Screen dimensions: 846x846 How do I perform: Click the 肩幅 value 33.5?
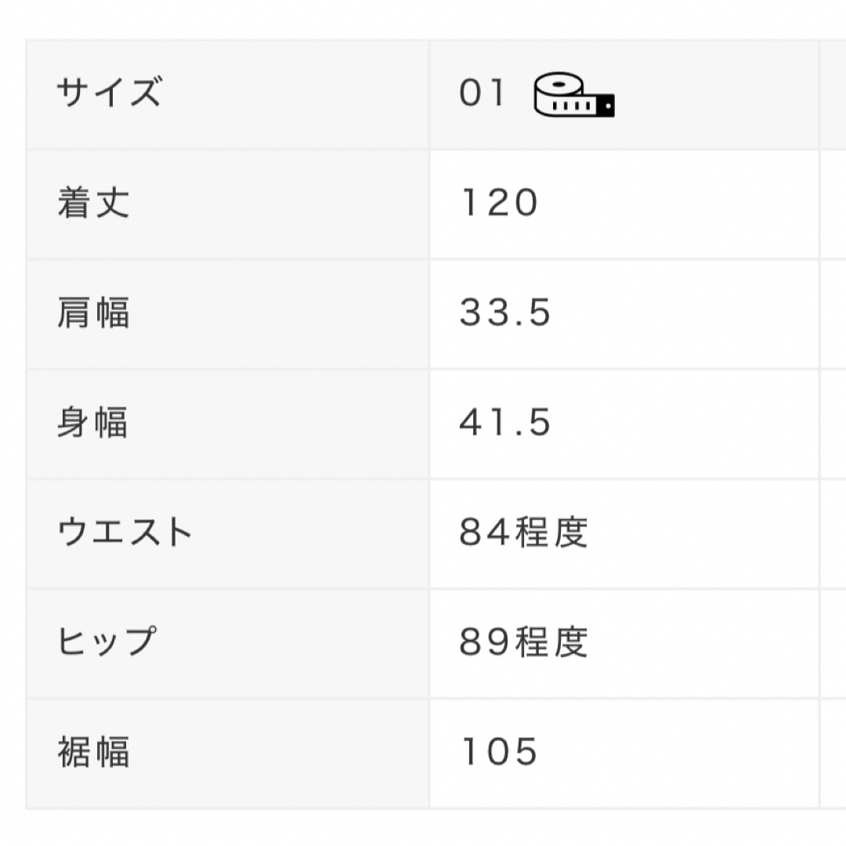click(505, 313)
